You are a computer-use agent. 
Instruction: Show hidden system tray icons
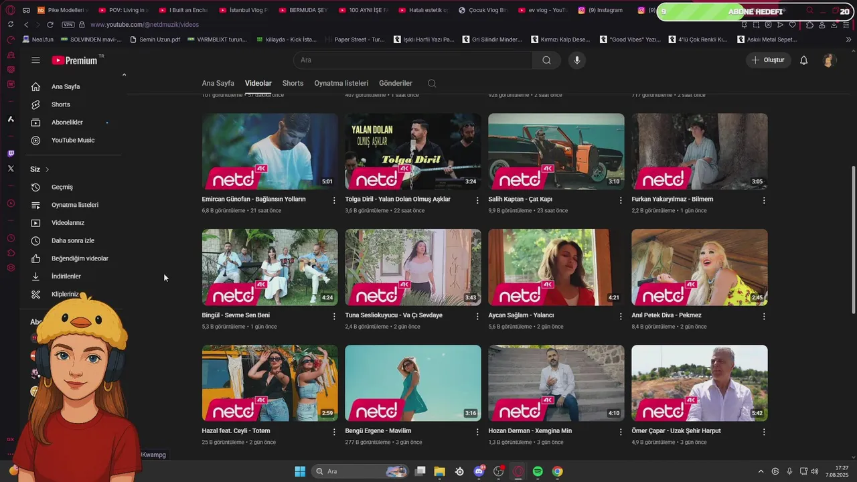(761, 471)
